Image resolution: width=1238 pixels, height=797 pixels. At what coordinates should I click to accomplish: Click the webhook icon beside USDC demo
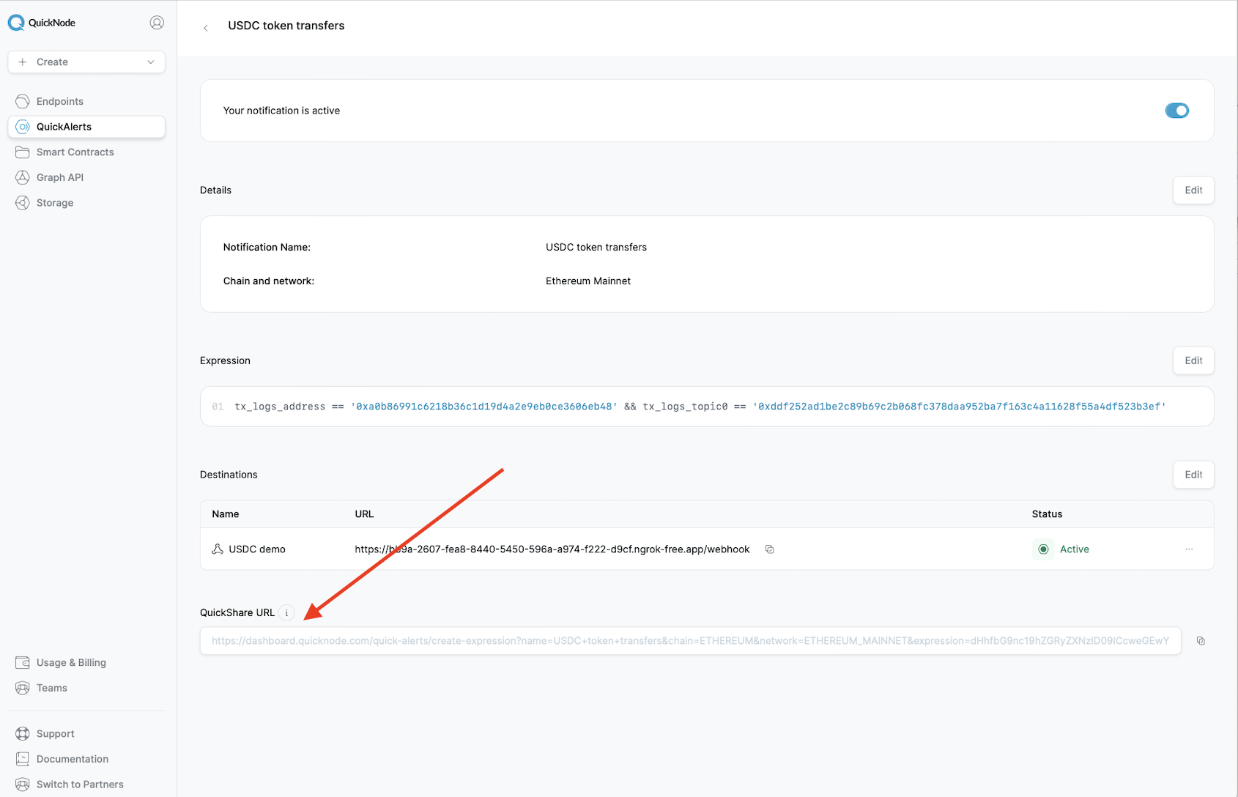click(x=218, y=549)
